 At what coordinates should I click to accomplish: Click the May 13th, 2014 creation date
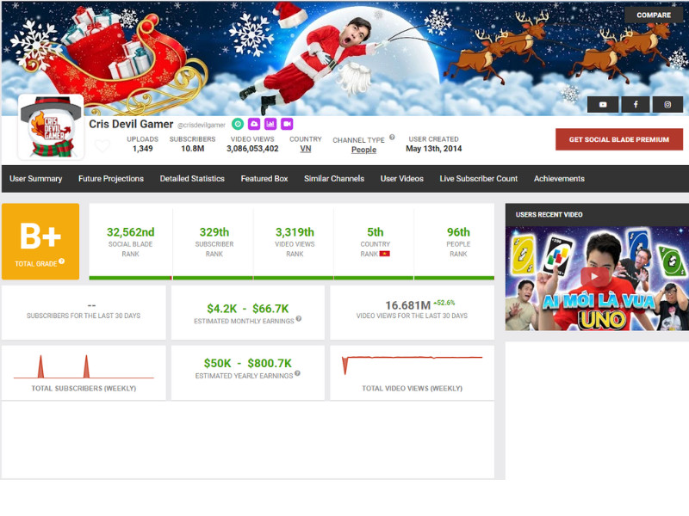coord(434,149)
